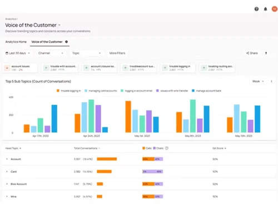
Task: Click the 'trouble logging in' trending card
Action: click(x=178, y=68)
